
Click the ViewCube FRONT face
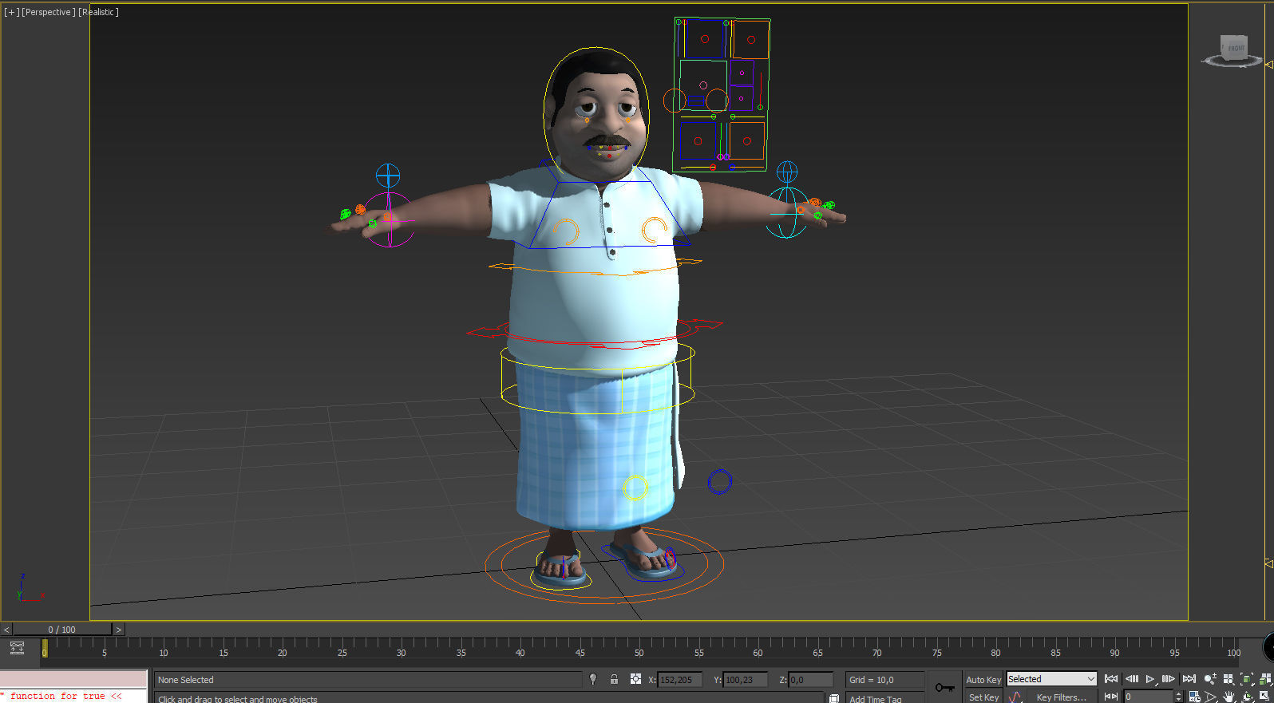point(1235,48)
